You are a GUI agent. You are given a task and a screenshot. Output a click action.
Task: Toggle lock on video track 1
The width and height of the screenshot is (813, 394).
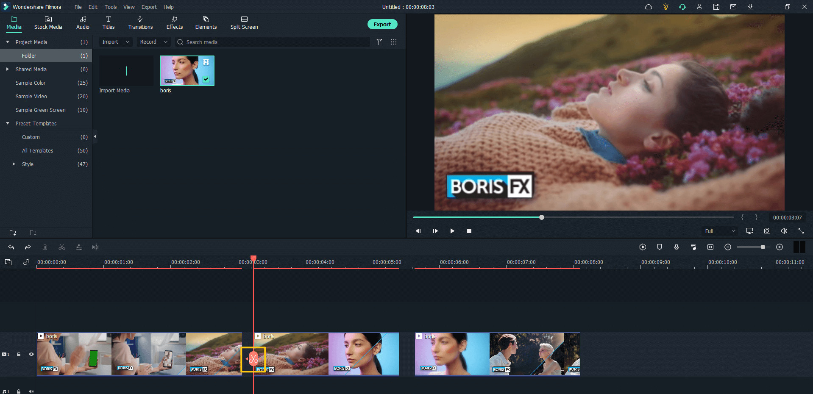(x=19, y=354)
